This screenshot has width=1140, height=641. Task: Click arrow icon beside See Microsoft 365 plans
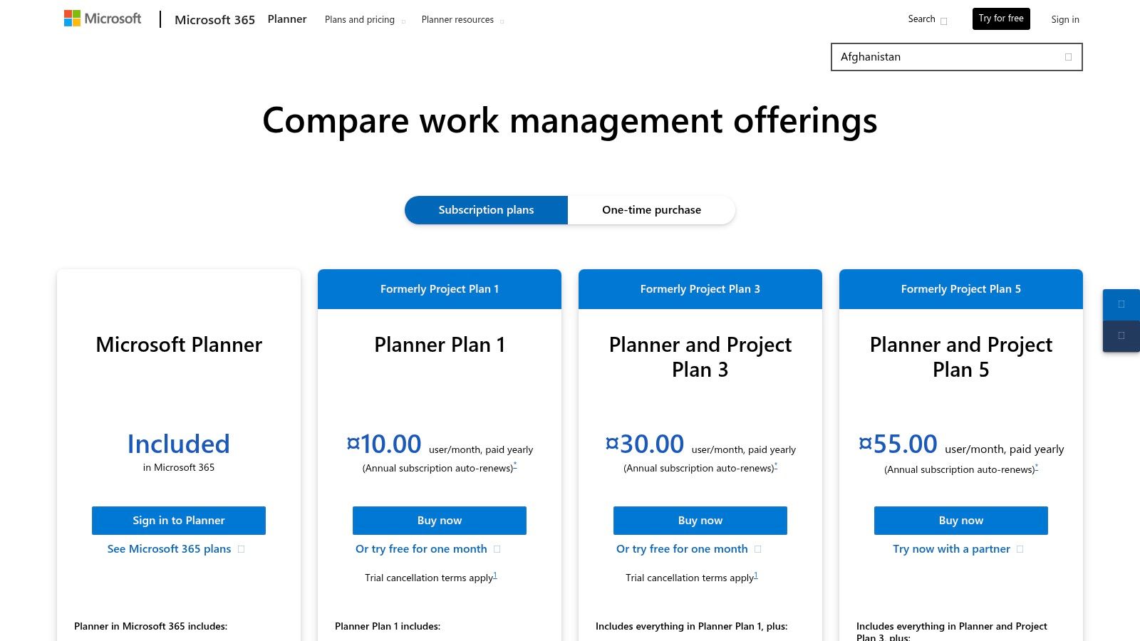click(242, 549)
